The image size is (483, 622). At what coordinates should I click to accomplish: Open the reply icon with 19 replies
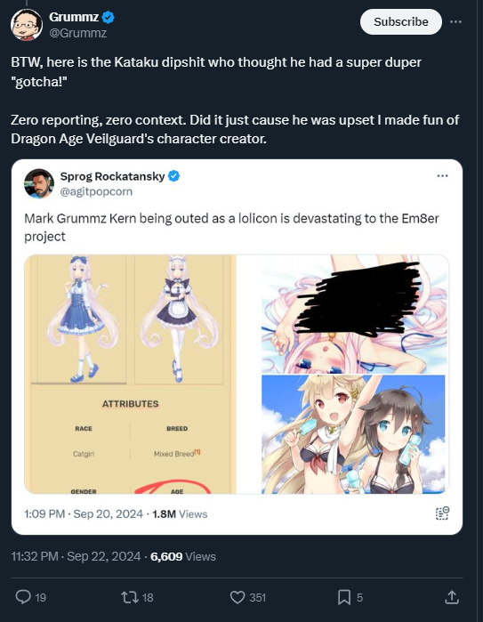click(x=23, y=597)
